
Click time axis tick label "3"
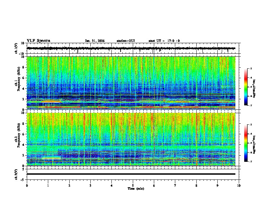pos(90,186)
